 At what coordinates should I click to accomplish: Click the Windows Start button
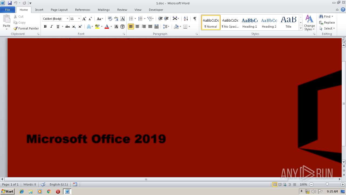coord(8,191)
